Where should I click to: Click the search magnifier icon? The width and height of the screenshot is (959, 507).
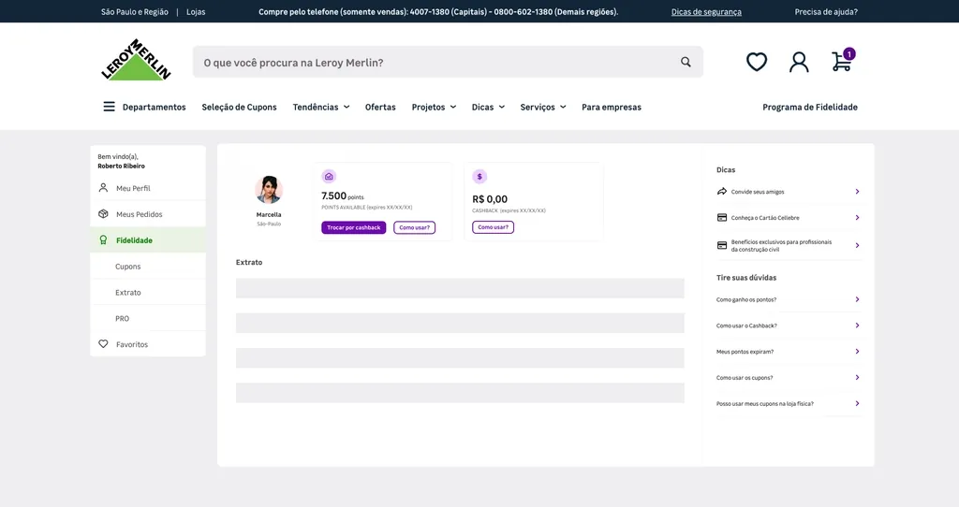686,62
